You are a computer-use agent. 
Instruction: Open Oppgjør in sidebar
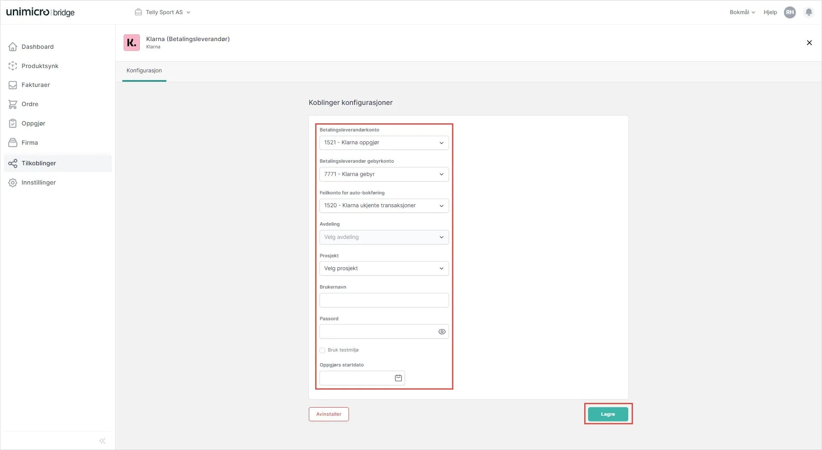coord(58,123)
